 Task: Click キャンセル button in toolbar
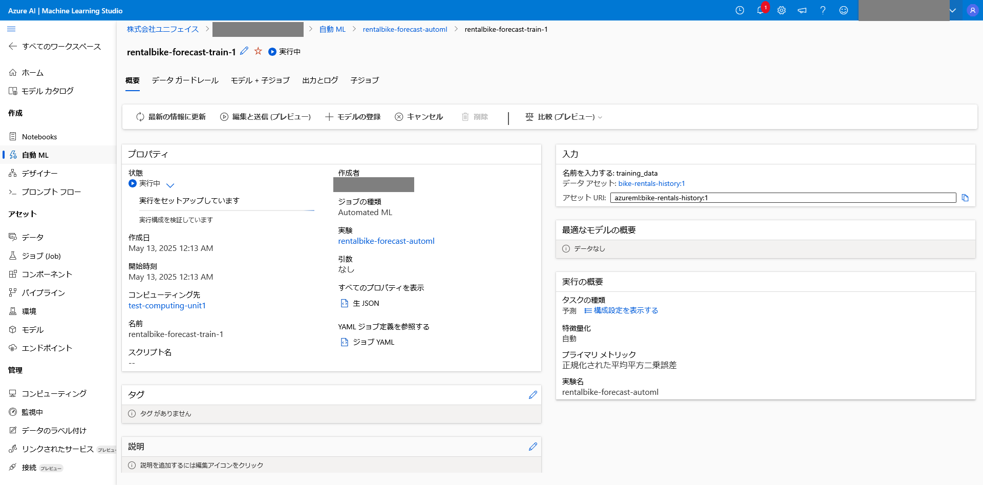pyautogui.click(x=419, y=117)
